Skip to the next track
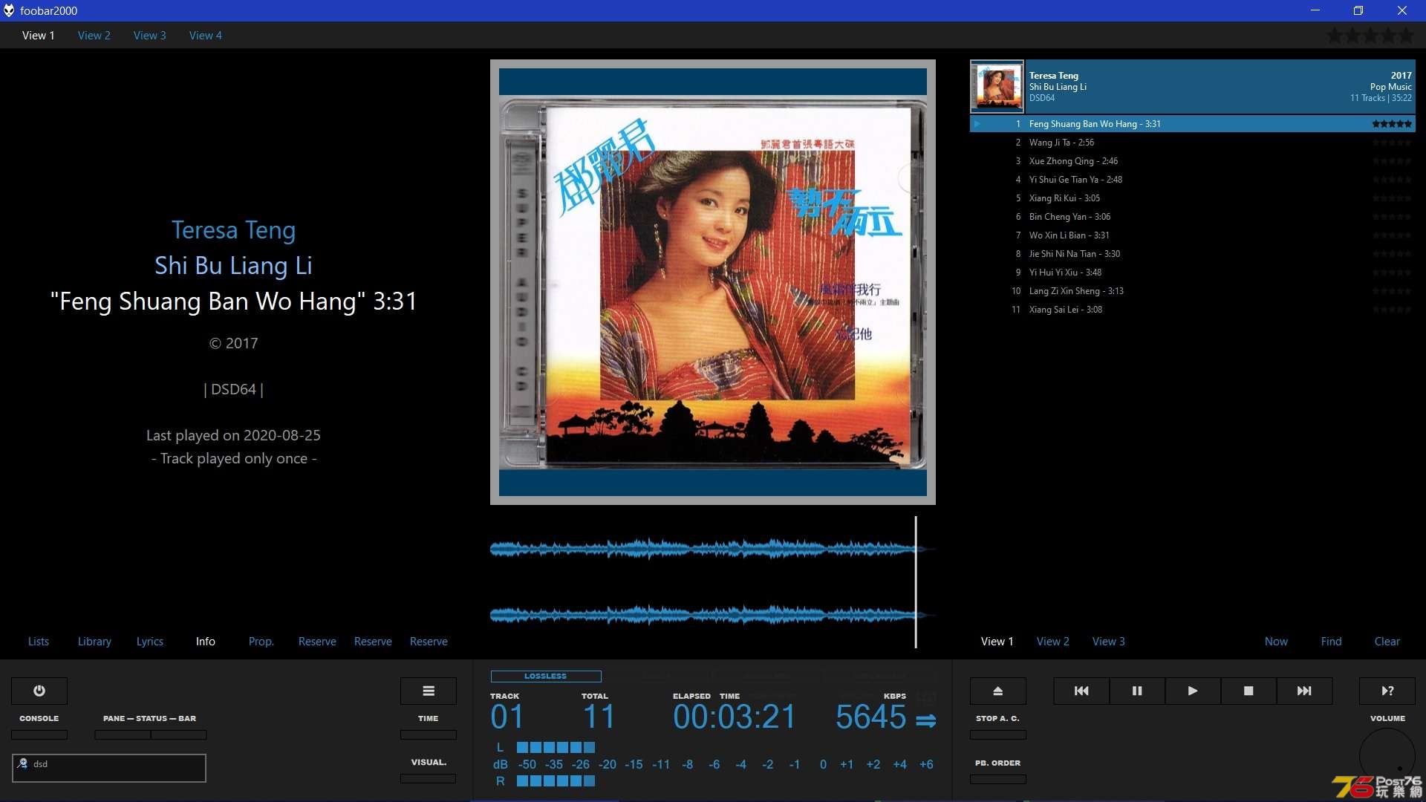The height and width of the screenshot is (802, 1426). [1304, 691]
